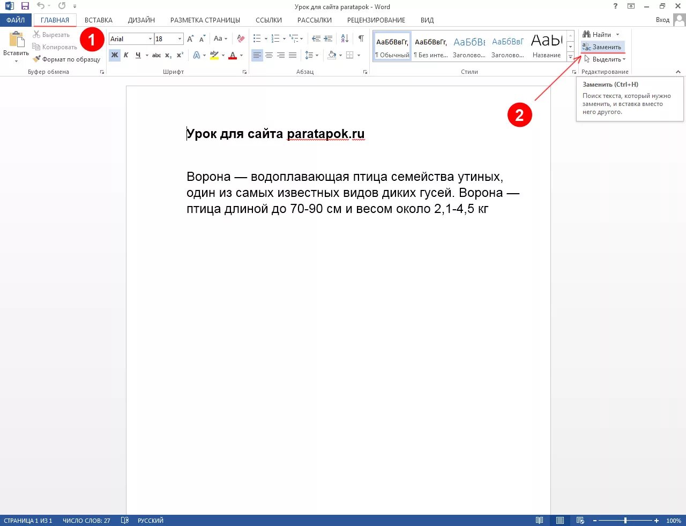The image size is (686, 526).
Task: Apply yellow text highlight color
Action: [214, 55]
